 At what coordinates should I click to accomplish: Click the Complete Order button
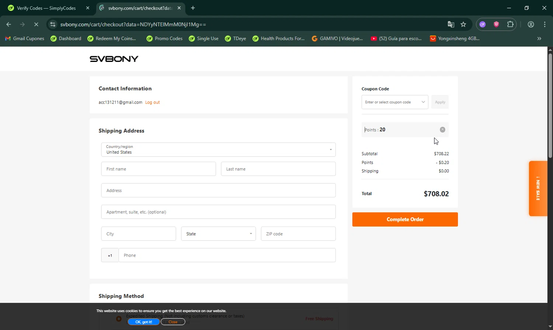click(x=405, y=220)
